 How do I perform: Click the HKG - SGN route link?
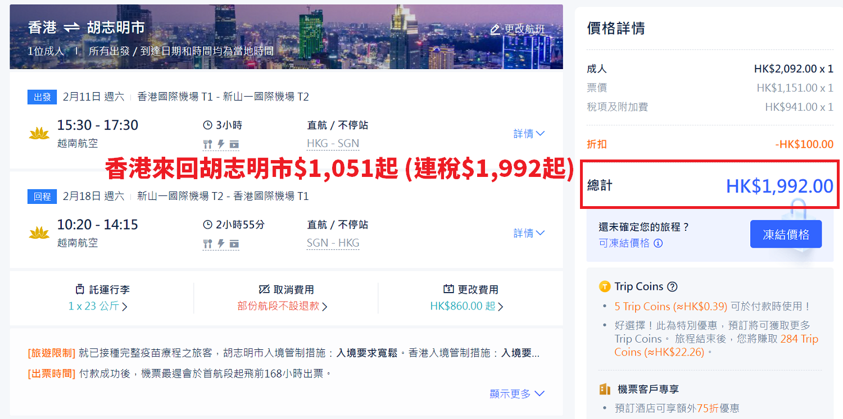point(333,144)
